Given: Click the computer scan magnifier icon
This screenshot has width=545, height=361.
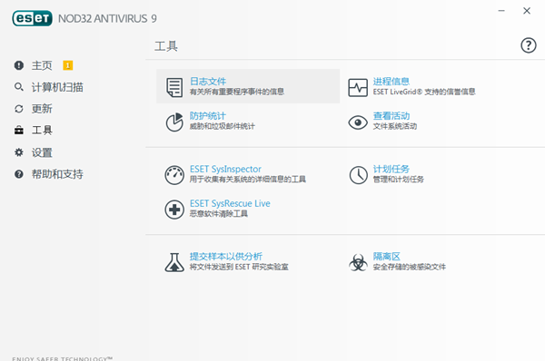Looking at the screenshot, I should (19, 87).
